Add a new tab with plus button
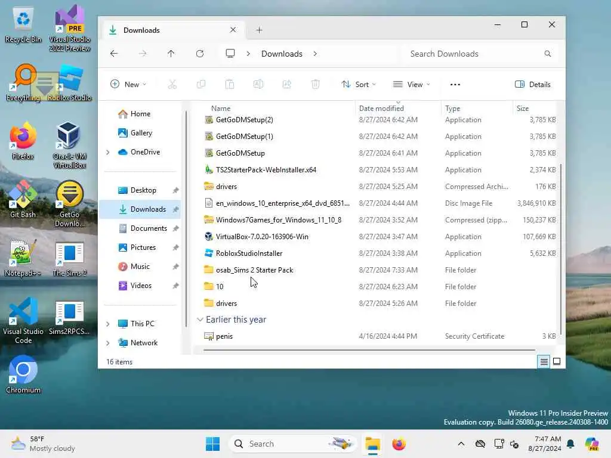 (259, 30)
